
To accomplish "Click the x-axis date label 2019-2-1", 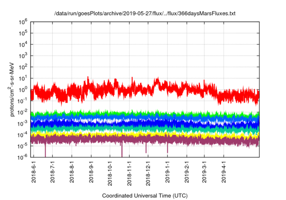I will pyautogui.click(x=187, y=172).
